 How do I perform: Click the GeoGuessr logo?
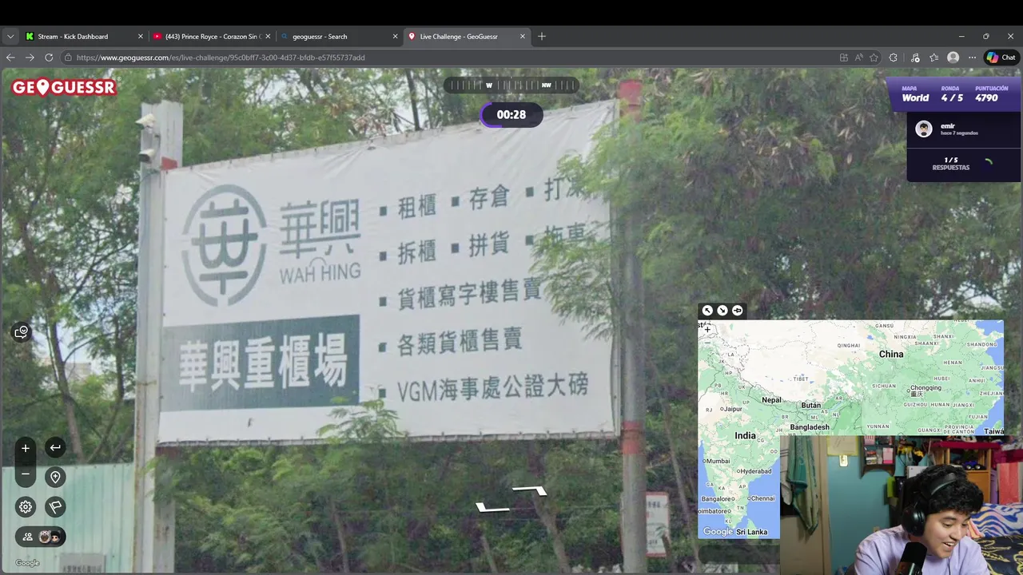pos(64,87)
